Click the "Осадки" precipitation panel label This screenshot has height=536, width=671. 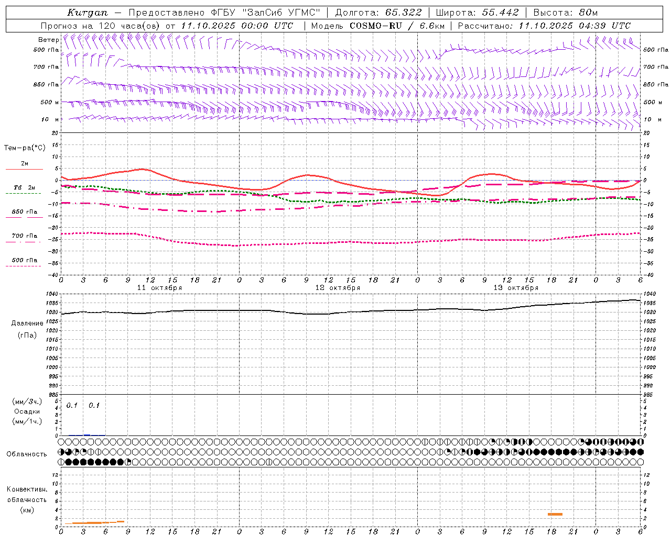click(x=27, y=411)
